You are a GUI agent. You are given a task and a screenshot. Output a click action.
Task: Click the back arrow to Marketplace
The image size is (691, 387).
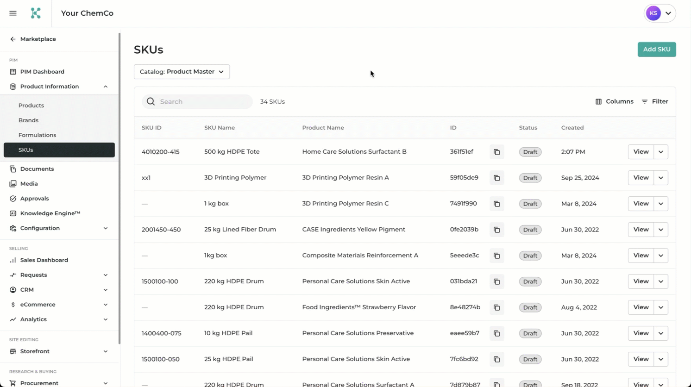click(13, 39)
